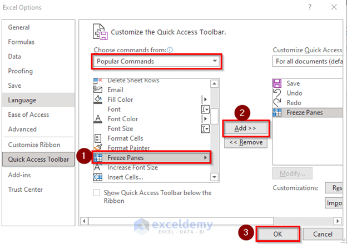The height and width of the screenshot is (244, 347).
Task: Select Redo in the Quick Access list
Action: (294, 103)
